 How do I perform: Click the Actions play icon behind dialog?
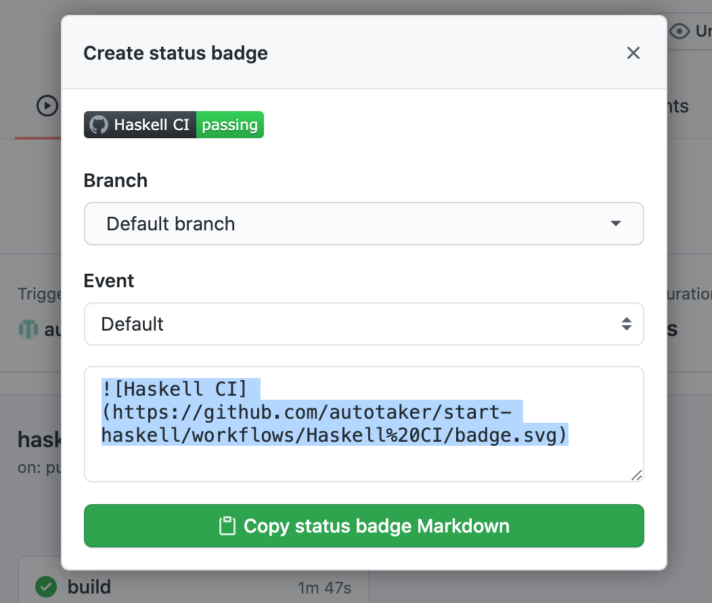pyautogui.click(x=47, y=106)
